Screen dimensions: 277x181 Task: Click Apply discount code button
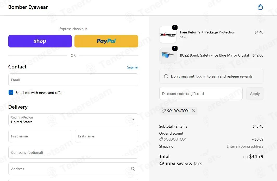pos(255,94)
